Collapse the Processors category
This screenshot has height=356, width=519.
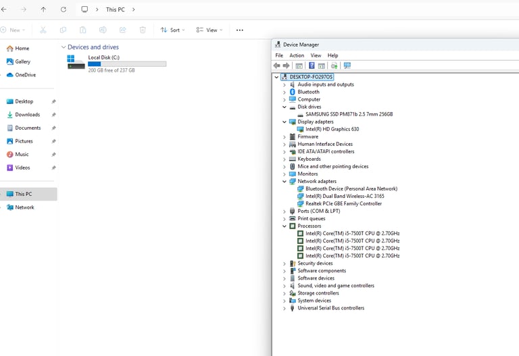click(x=285, y=226)
